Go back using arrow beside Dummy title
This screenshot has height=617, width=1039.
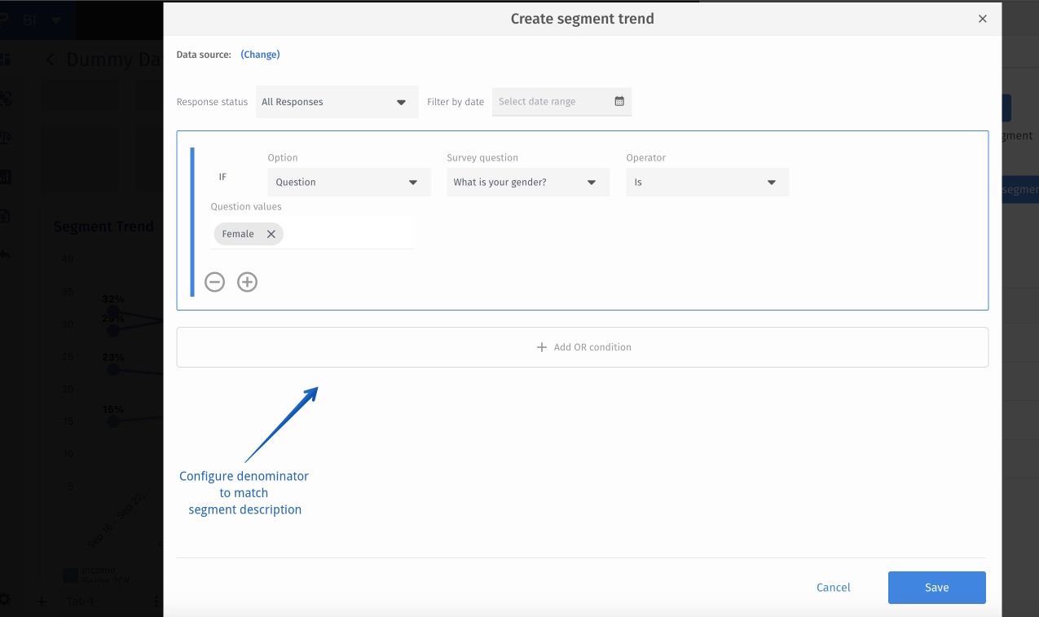tap(51, 59)
